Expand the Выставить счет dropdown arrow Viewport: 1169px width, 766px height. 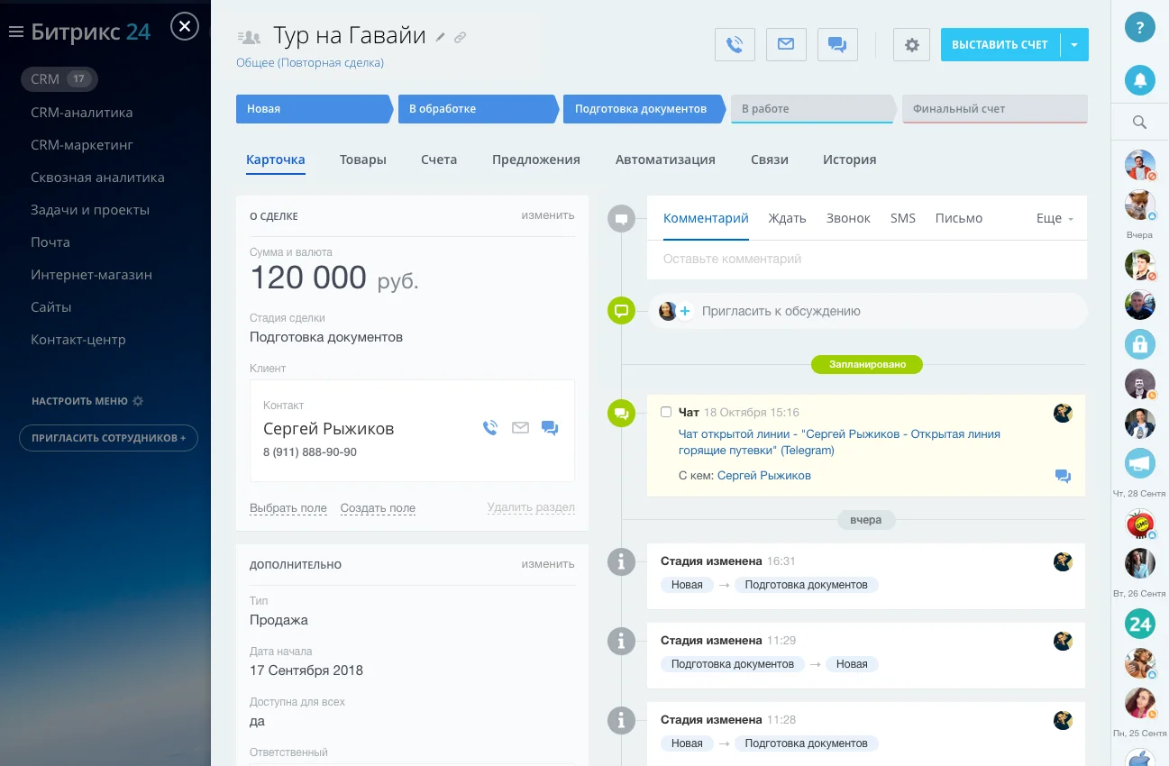click(1074, 44)
